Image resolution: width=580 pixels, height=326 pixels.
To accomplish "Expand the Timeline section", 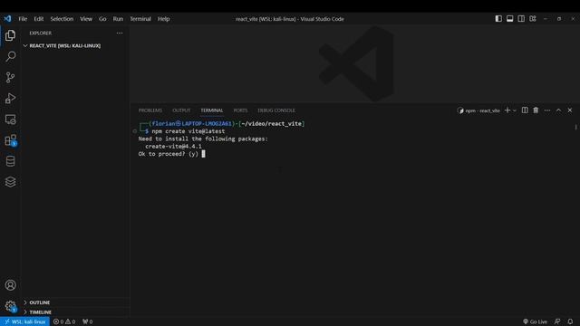I will pyautogui.click(x=75, y=312).
